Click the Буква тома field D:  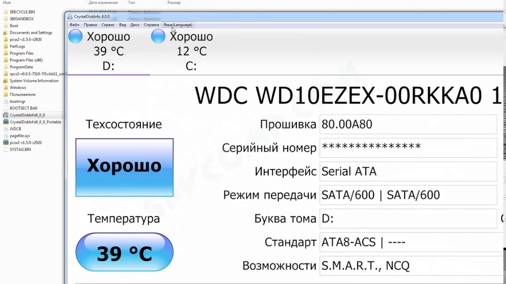click(x=408, y=219)
